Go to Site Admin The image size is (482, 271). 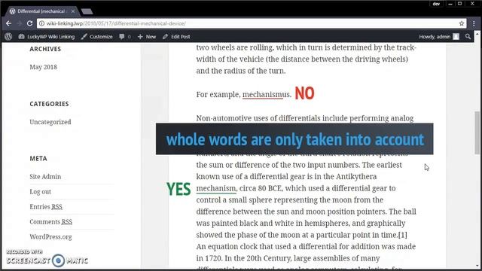pos(45,177)
